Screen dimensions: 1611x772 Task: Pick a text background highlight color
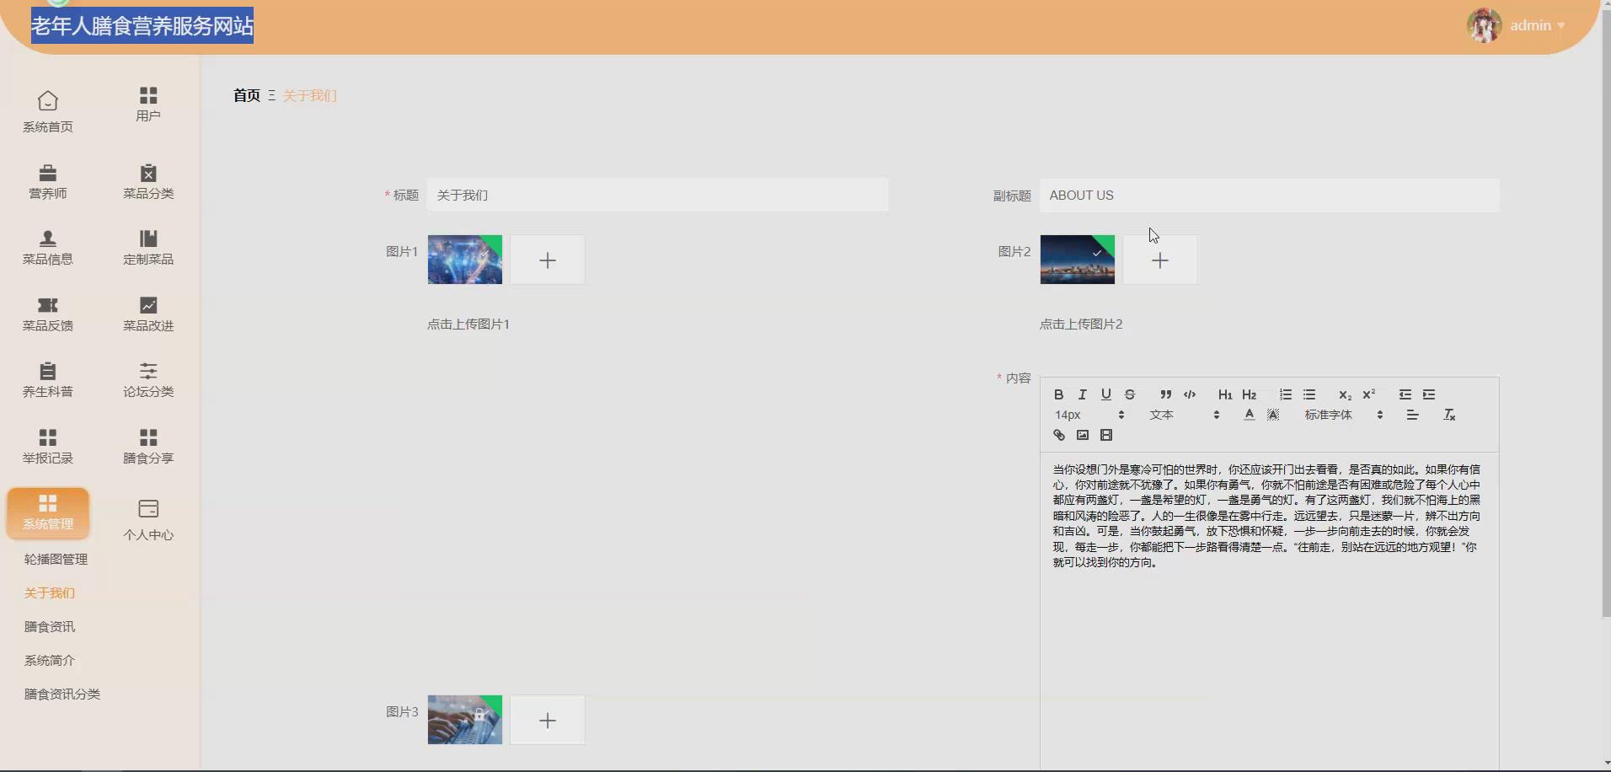(1273, 415)
